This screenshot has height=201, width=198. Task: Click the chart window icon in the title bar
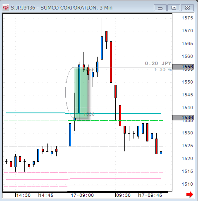click(x=6, y=7)
